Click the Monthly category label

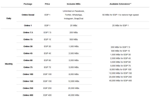coord(9,64)
